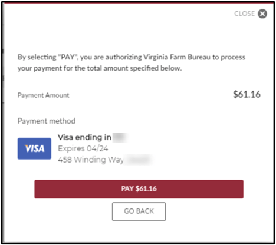Screen dimensions: 276x245
Task: Click the word 'Visa' in card title
Action: click(65, 137)
